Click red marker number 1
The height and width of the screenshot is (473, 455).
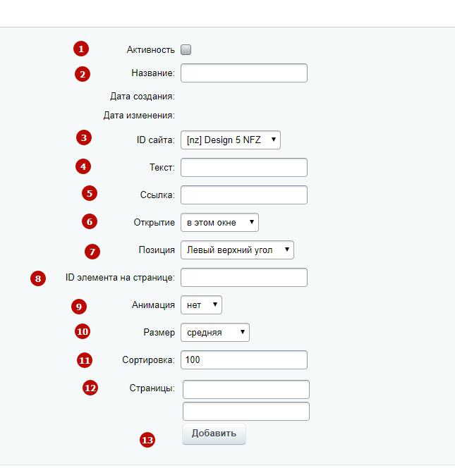[x=81, y=49]
